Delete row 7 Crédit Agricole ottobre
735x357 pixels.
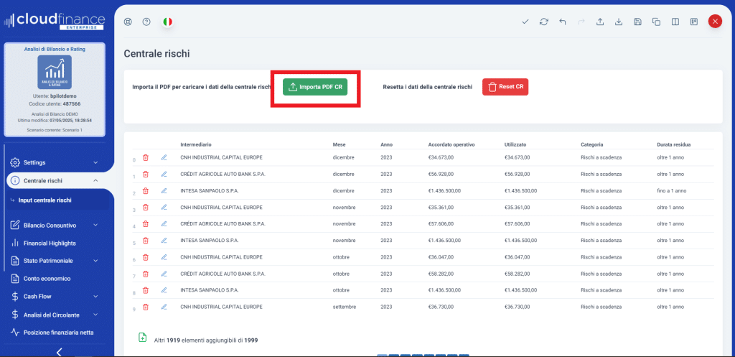tap(145, 274)
